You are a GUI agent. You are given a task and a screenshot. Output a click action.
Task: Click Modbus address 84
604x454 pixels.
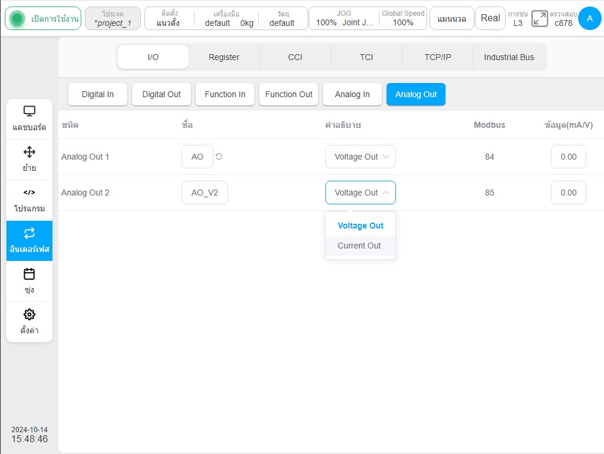tap(489, 157)
